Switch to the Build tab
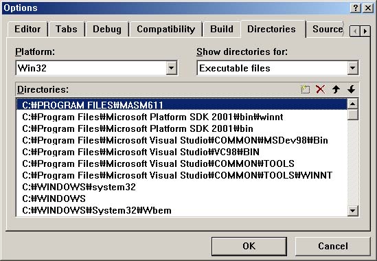Screen dimensions: 377x261 coord(221,30)
